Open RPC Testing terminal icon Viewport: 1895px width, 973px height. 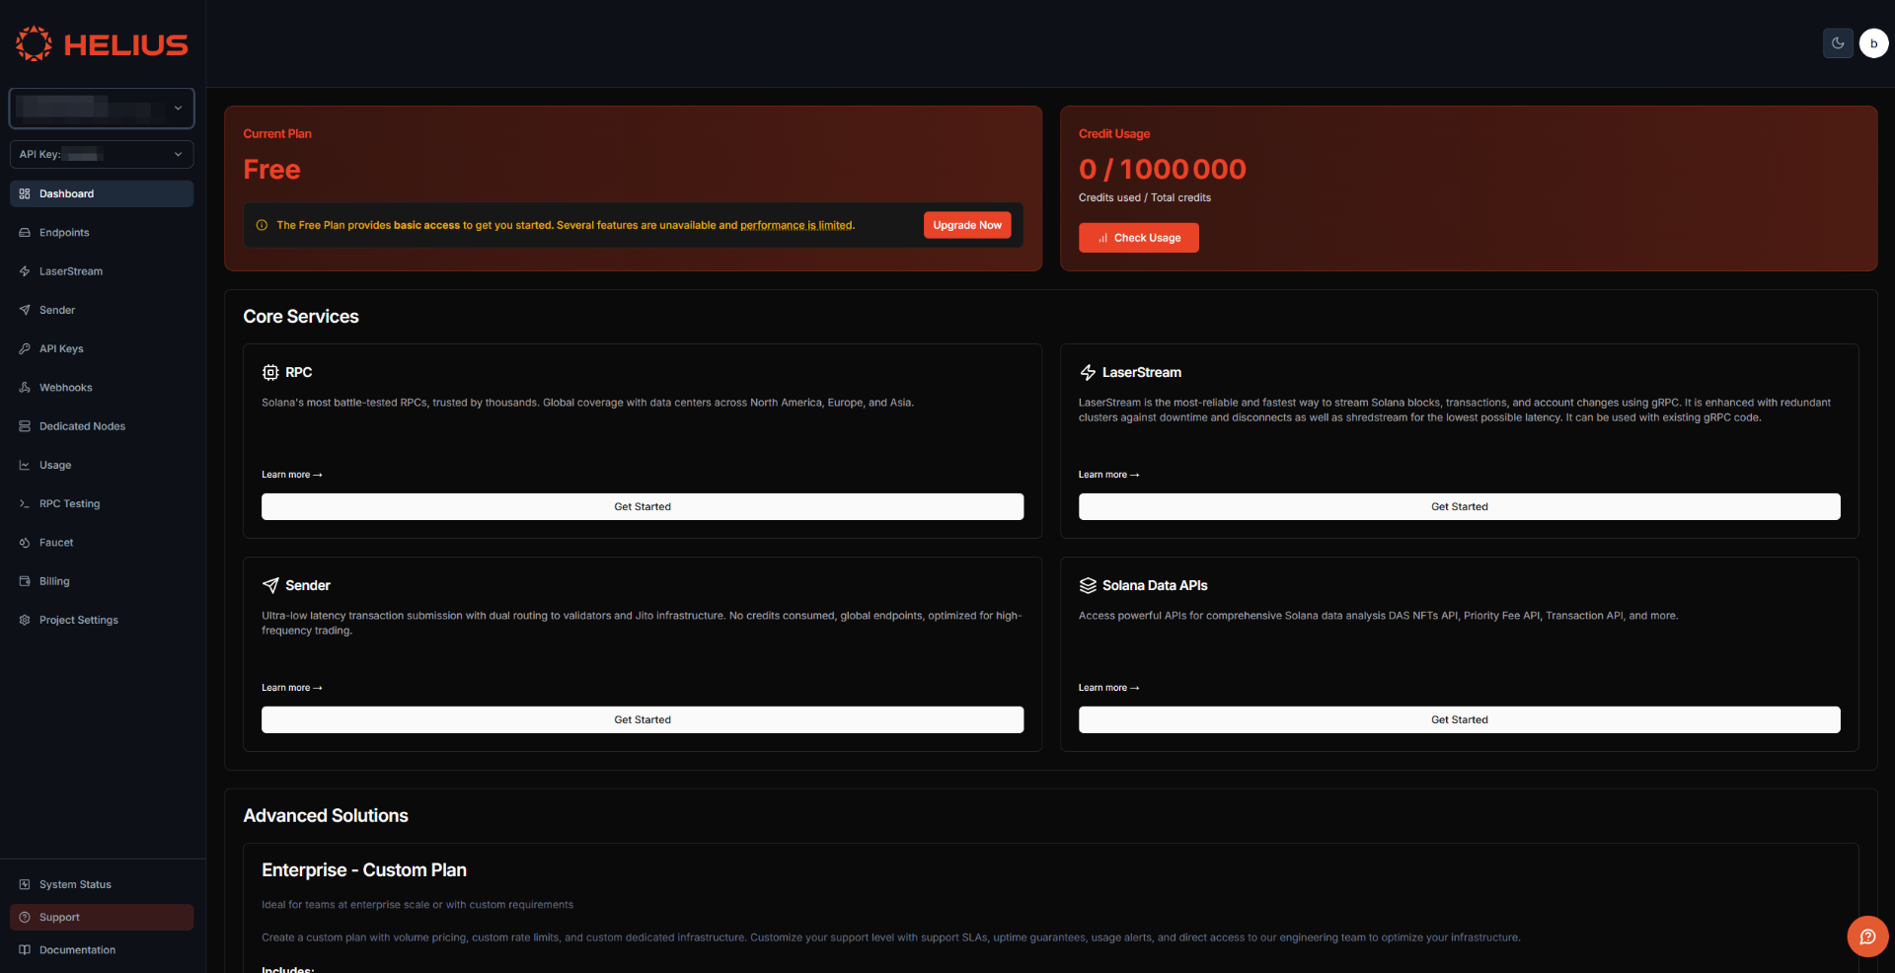[24, 503]
